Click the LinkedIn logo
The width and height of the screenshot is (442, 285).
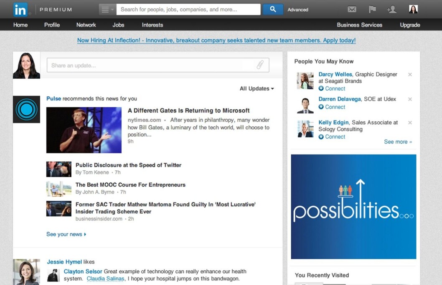20,10
